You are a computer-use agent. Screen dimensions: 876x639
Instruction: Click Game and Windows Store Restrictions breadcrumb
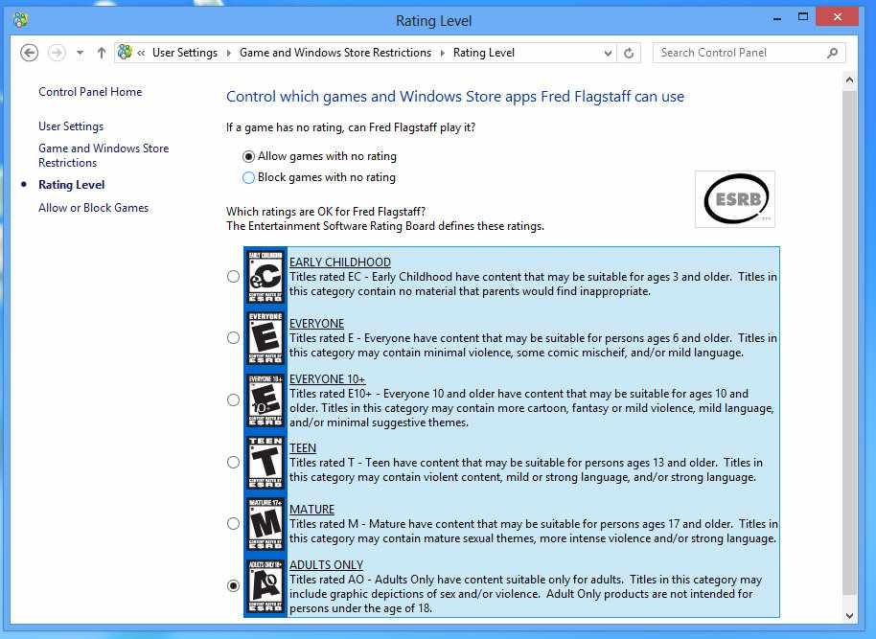click(335, 53)
